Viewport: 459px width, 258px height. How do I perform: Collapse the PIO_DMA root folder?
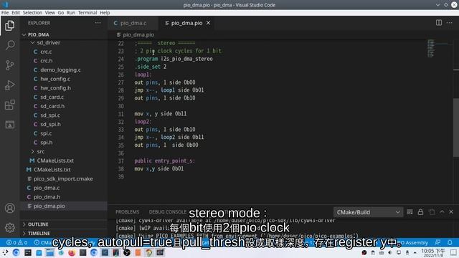pos(38,34)
